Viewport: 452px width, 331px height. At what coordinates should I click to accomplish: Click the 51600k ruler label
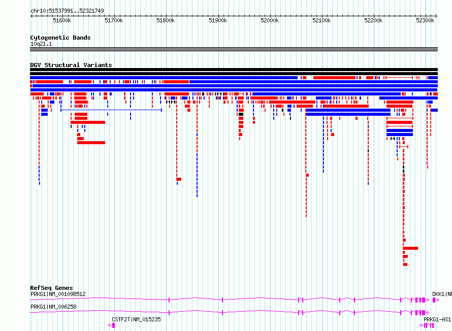(x=62, y=20)
